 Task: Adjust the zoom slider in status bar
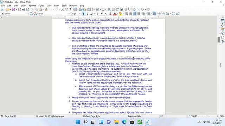click(206, 116)
